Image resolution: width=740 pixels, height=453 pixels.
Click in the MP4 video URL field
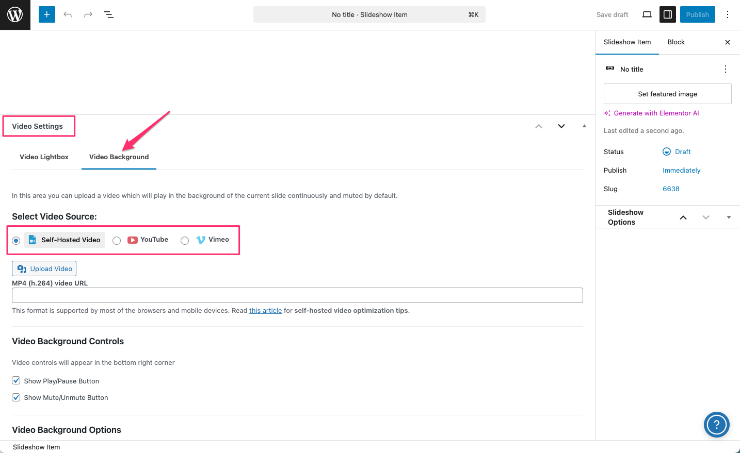(297, 295)
